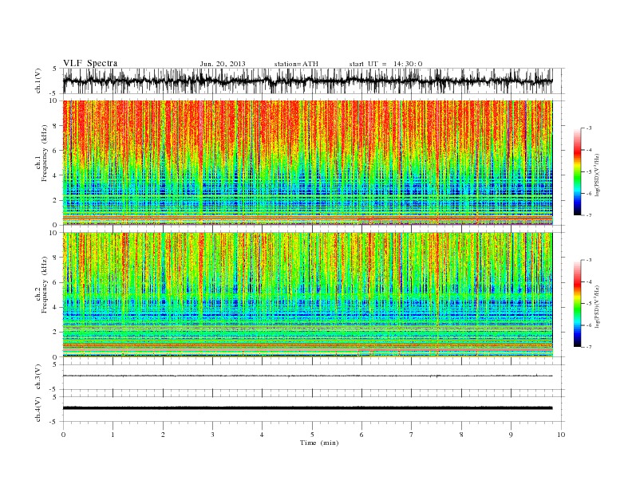Click the "1" tick label on the Time axis
Image resolution: width=632 pixels, height=488 pixels.
(x=113, y=435)
